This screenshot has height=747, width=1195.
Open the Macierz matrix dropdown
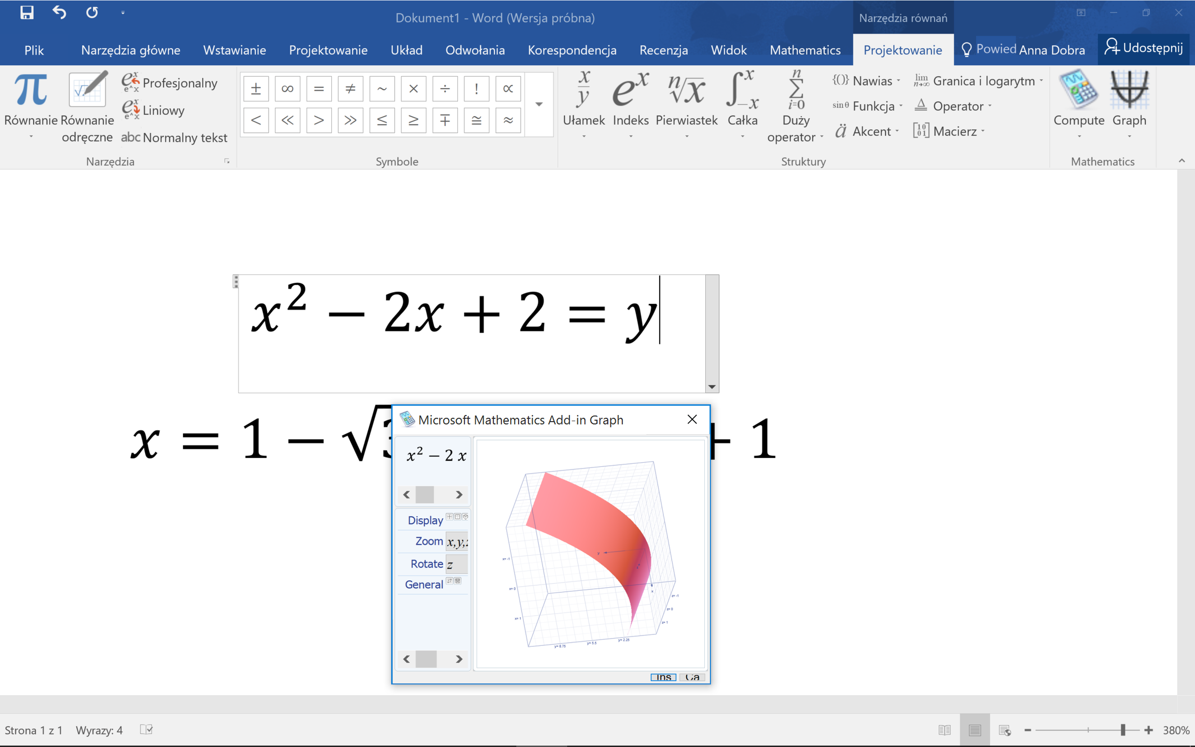click(949, 131)
